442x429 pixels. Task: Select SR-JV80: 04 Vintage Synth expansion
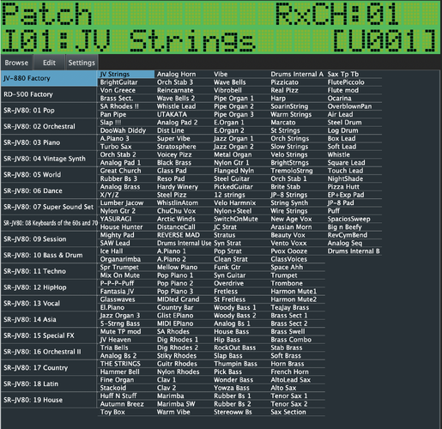49,159
